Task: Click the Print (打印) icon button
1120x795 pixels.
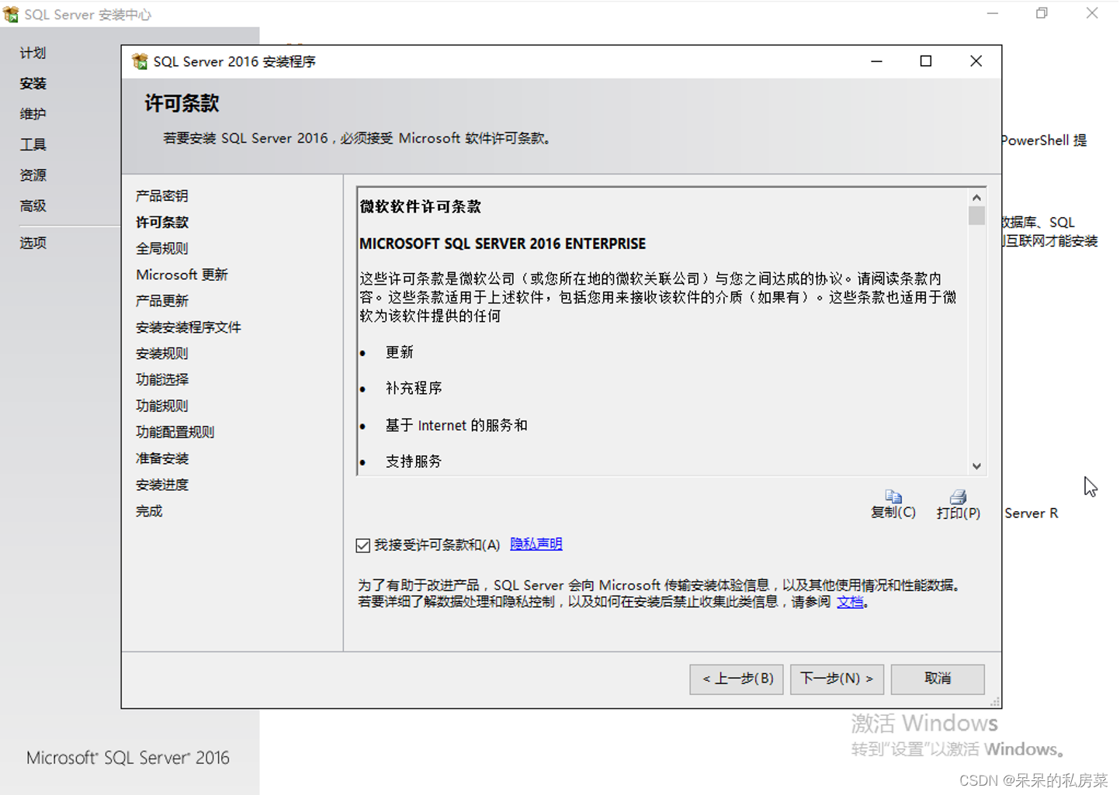Action: click(958, 504)
